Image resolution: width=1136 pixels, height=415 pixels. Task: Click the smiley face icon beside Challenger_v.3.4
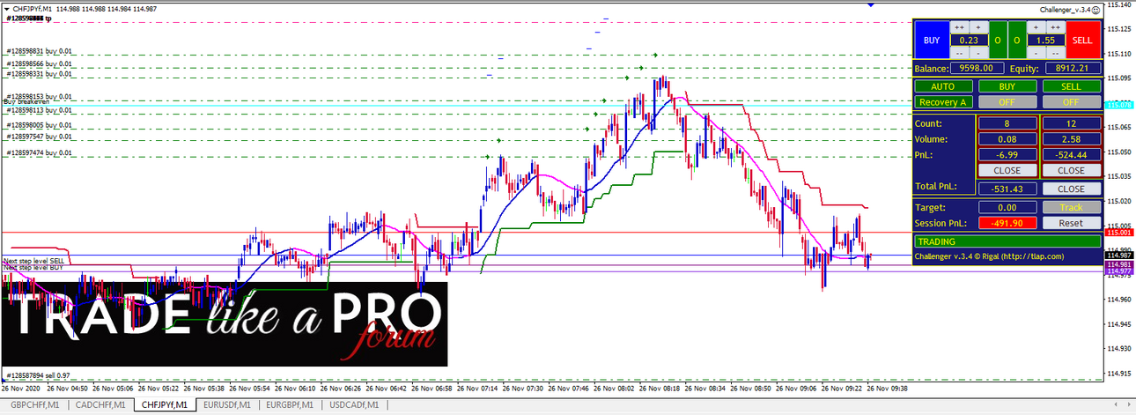click(1097, 10)
